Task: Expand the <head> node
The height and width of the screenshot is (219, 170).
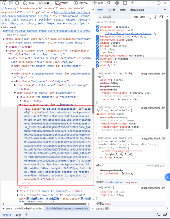Action: click(x=7, y=47)
